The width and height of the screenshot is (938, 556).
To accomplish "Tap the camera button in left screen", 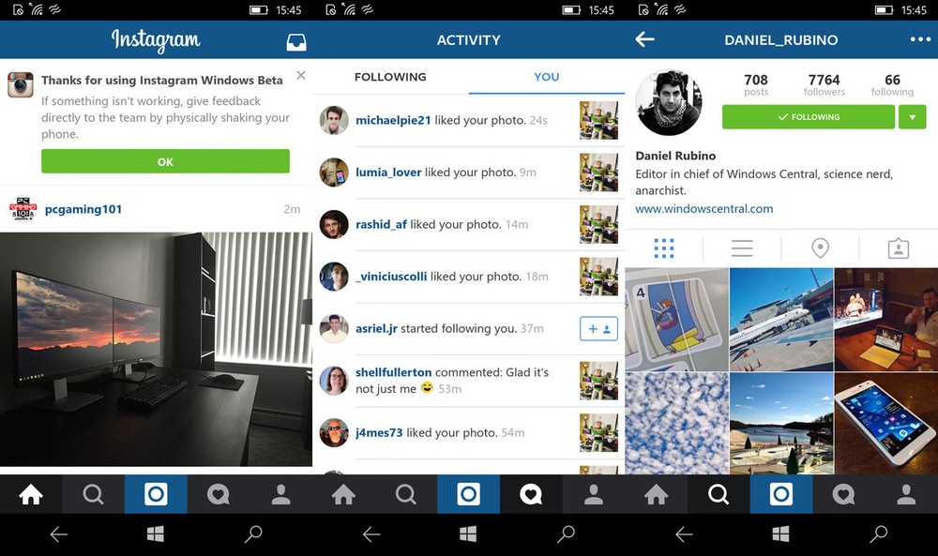I will 156,494.
